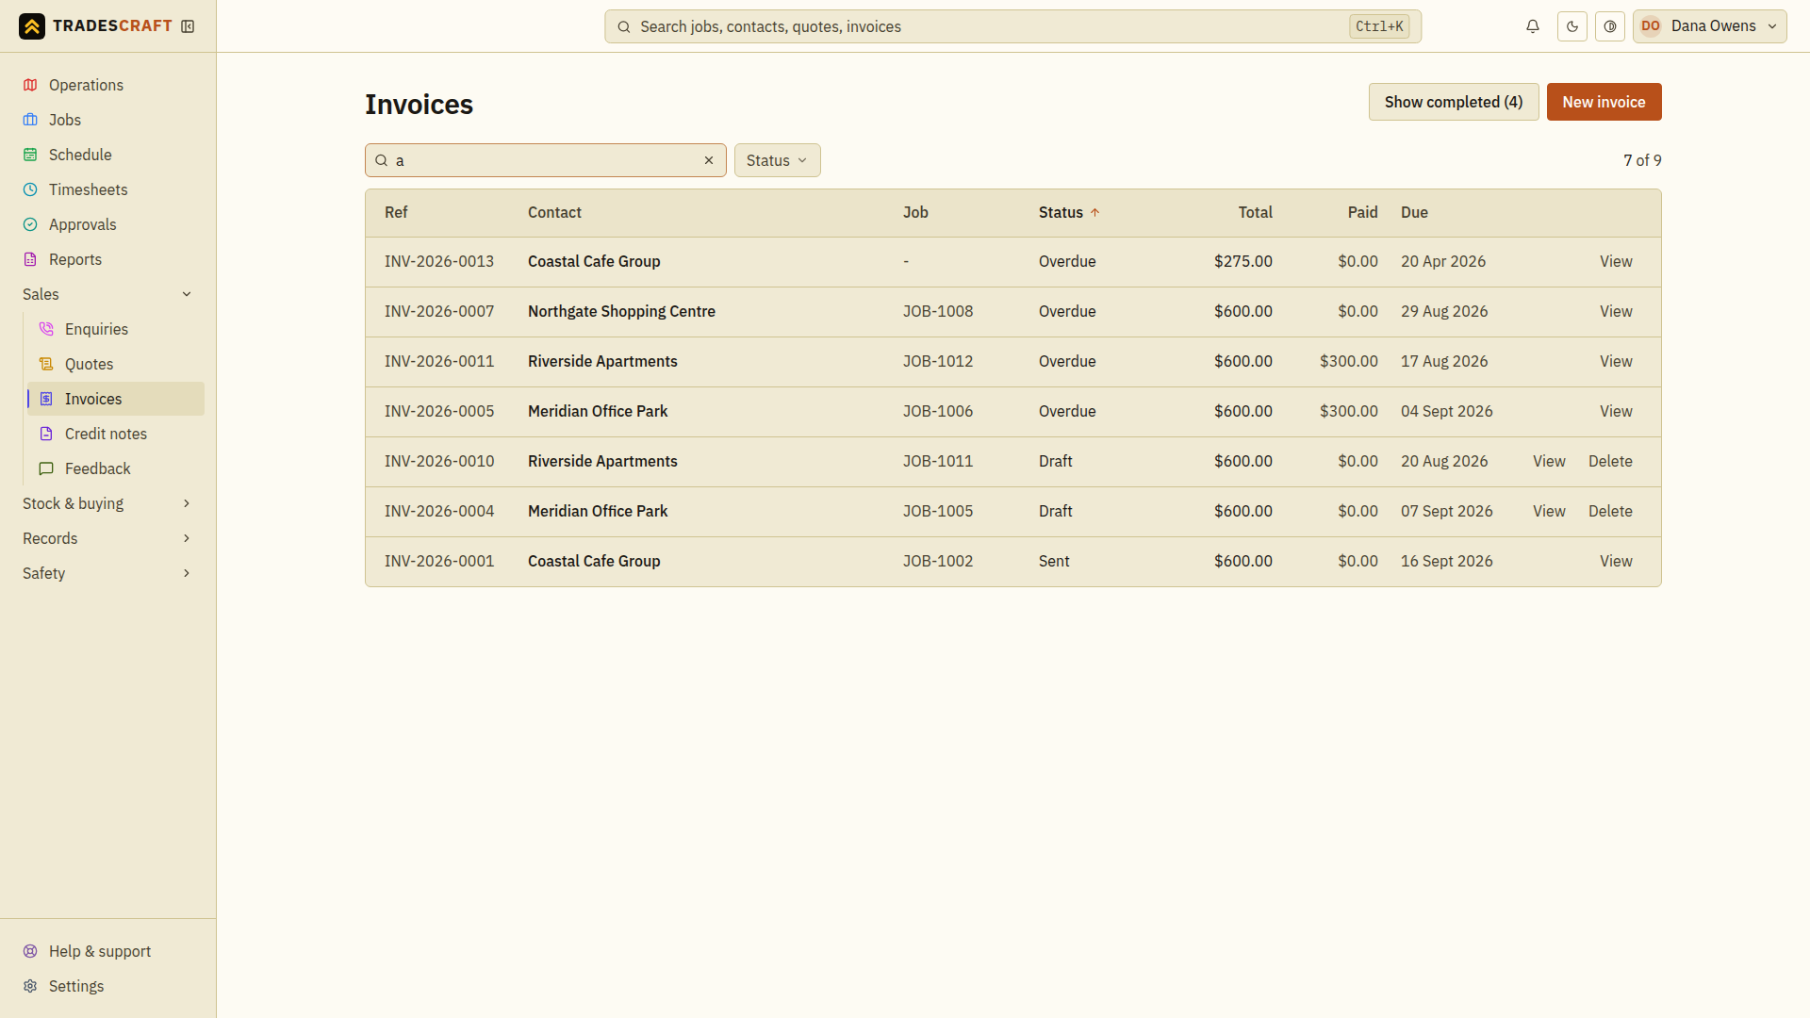Click the Feedback speech-bubble icon
The width and height of the screenshot is (1810, 1018).
(x=46, y=468)
